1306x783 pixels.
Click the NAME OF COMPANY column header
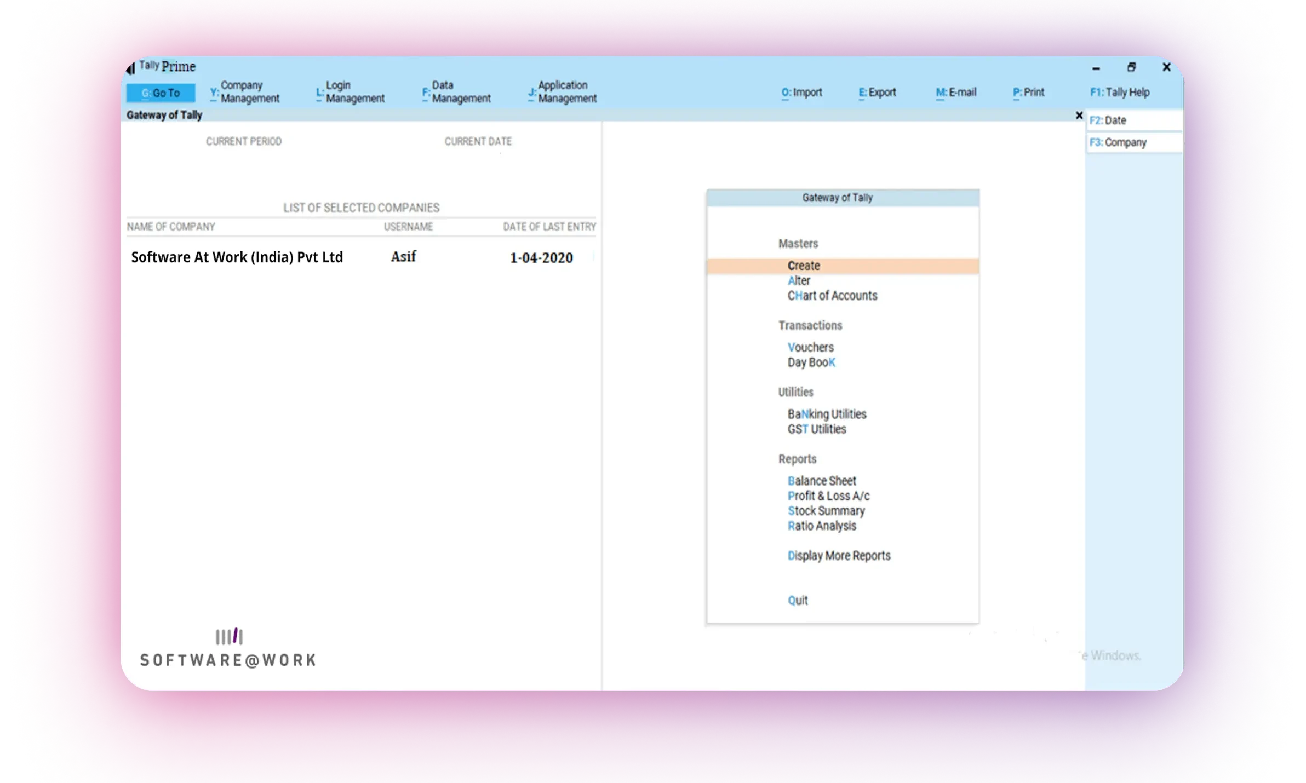[171, 227]
